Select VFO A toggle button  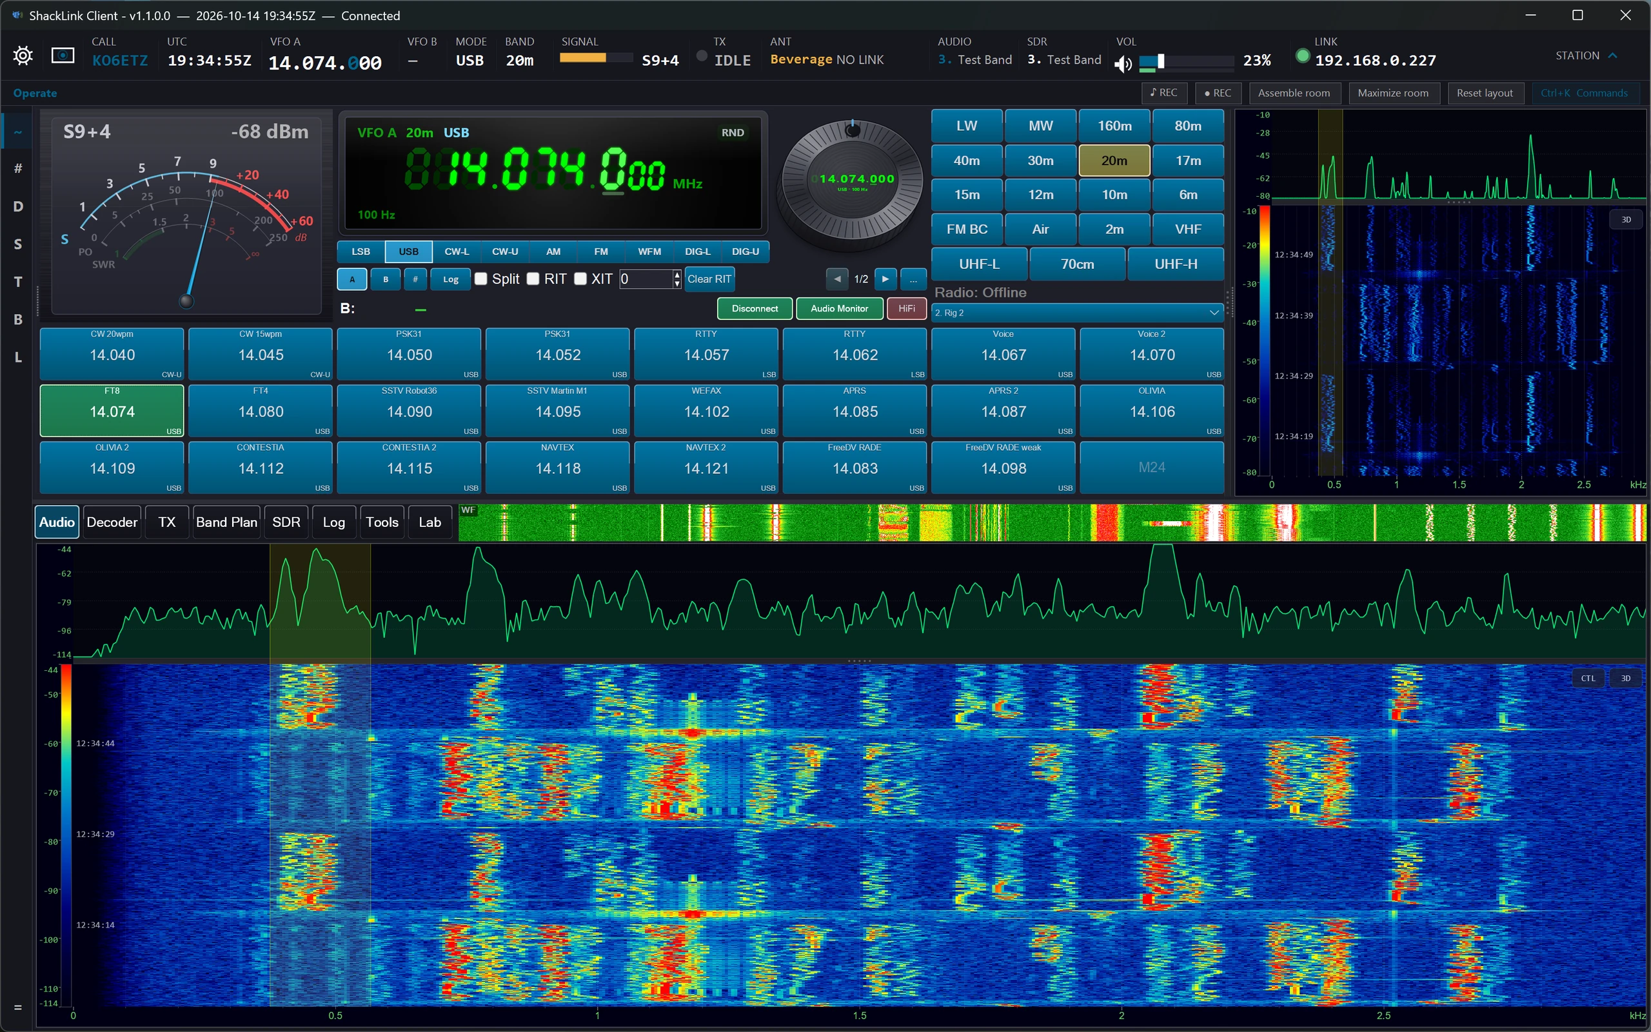click(x=352, y=279)
